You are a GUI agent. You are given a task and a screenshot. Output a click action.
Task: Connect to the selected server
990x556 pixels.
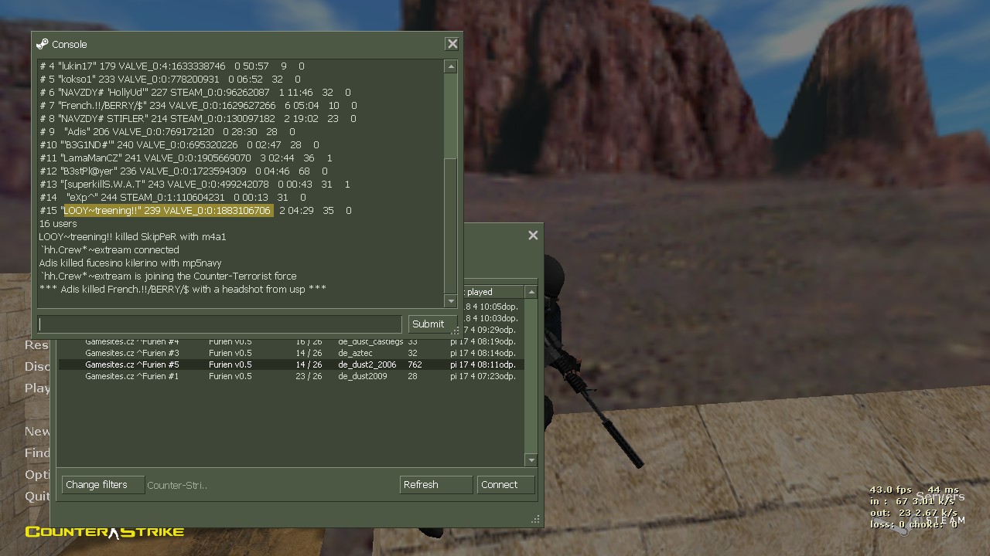(506, 484)
